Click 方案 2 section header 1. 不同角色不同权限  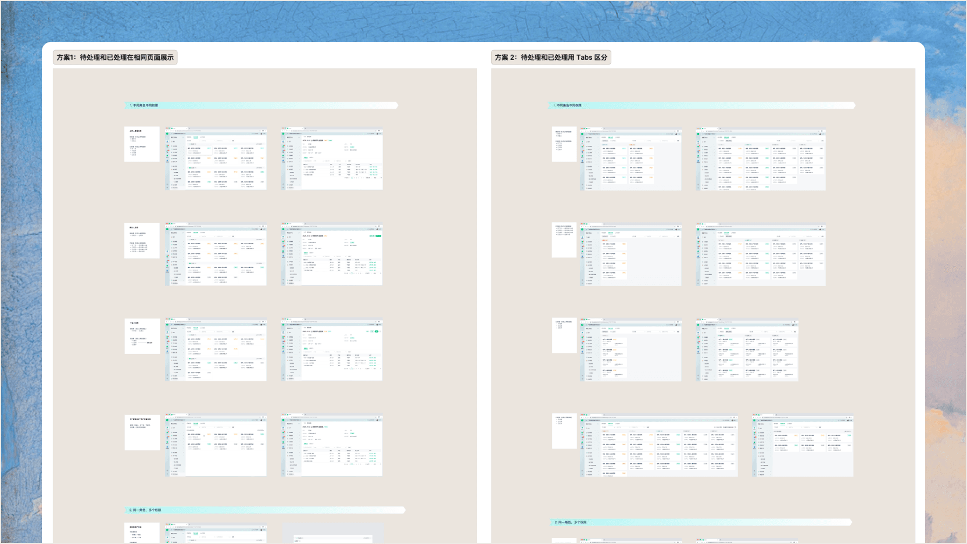coord(703,105)
